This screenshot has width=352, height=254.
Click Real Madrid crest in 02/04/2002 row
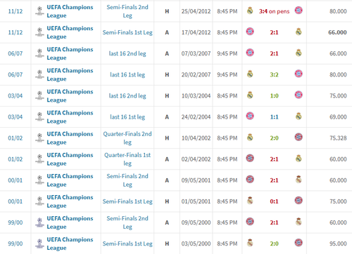298,159
